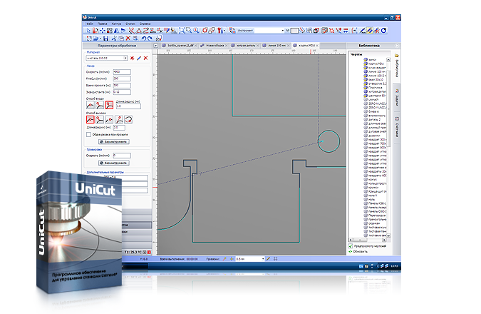Open the Справка menu
This screenshot has height=314, width=481.
145,24
